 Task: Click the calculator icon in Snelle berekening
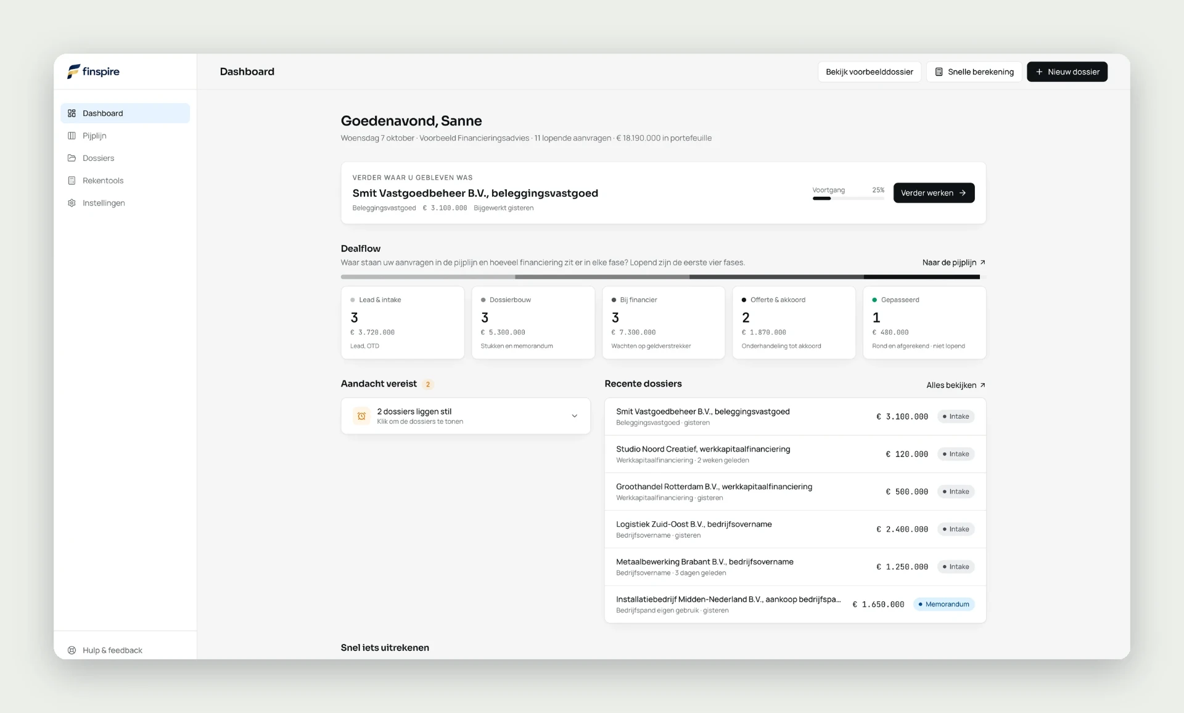point(939,72)
